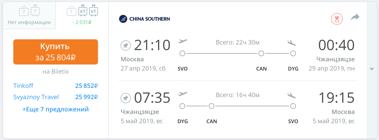
Task: Open the Tinkoff offer for 25 852₽
Action: click(x=56, y=86)
